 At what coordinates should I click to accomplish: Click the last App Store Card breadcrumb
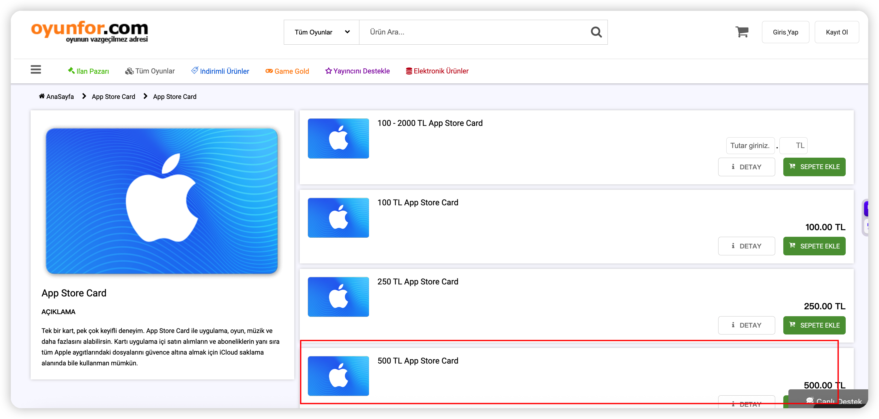[x=175, y=97]
